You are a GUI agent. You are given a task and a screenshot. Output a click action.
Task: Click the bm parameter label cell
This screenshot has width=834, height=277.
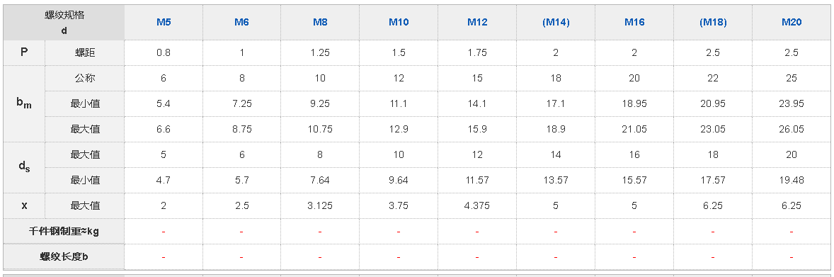tap(24, 104)
